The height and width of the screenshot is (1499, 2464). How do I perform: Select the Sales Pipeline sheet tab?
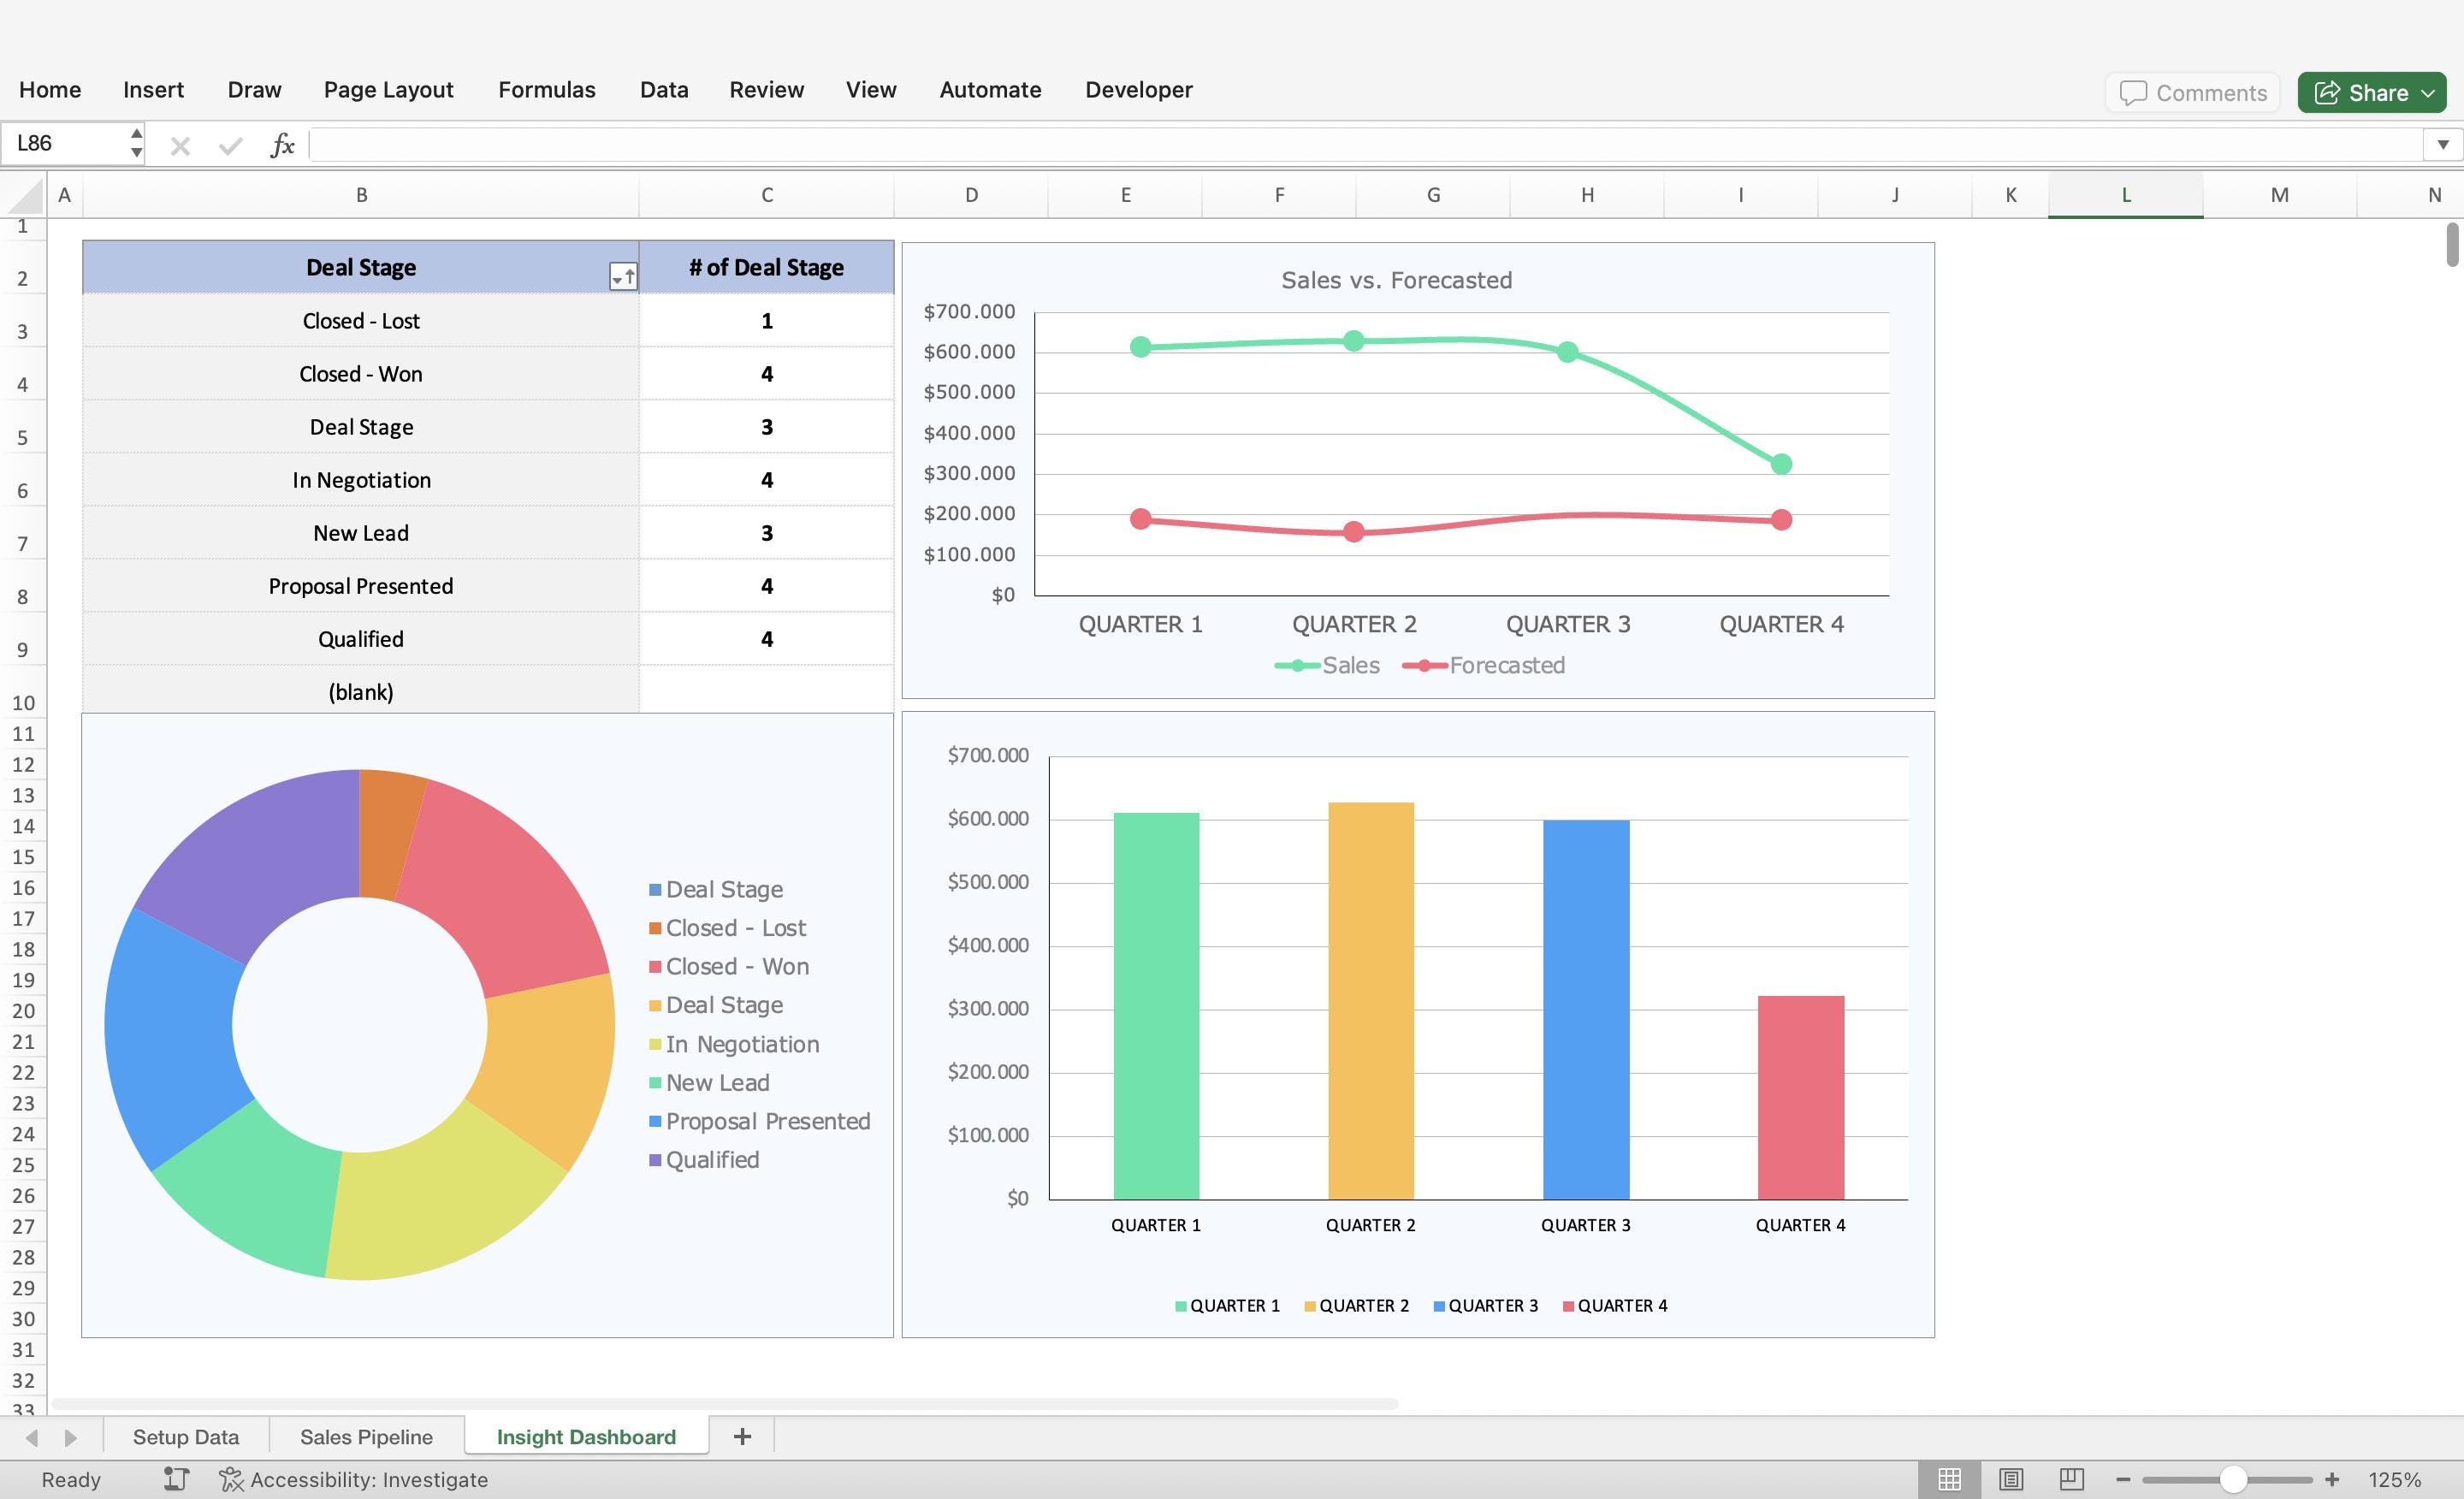[x=366, y=1436]
